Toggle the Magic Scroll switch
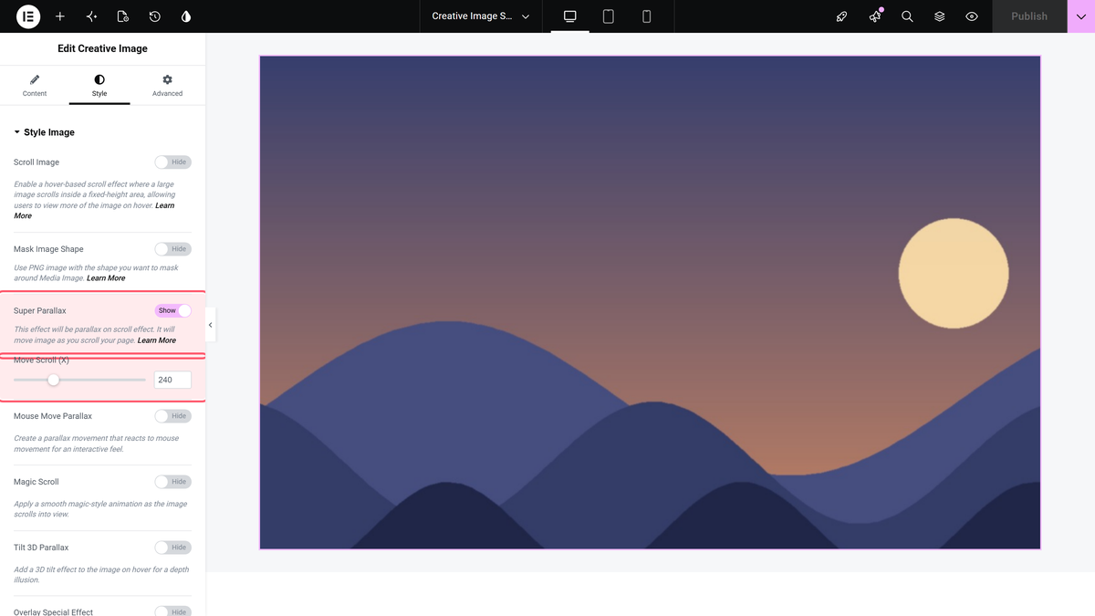The height and width of the screenshot is (616, 1095). (x=172, y=482)
